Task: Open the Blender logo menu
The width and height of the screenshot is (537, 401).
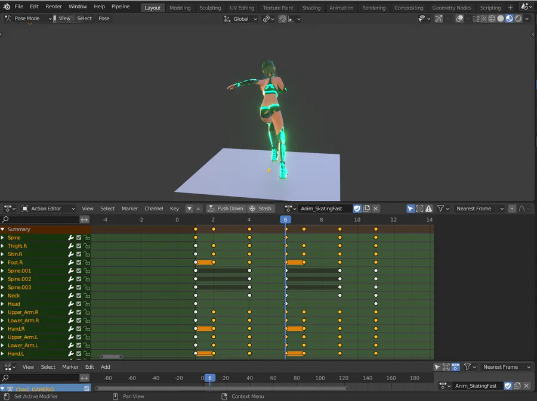Action: coord(7,7)
